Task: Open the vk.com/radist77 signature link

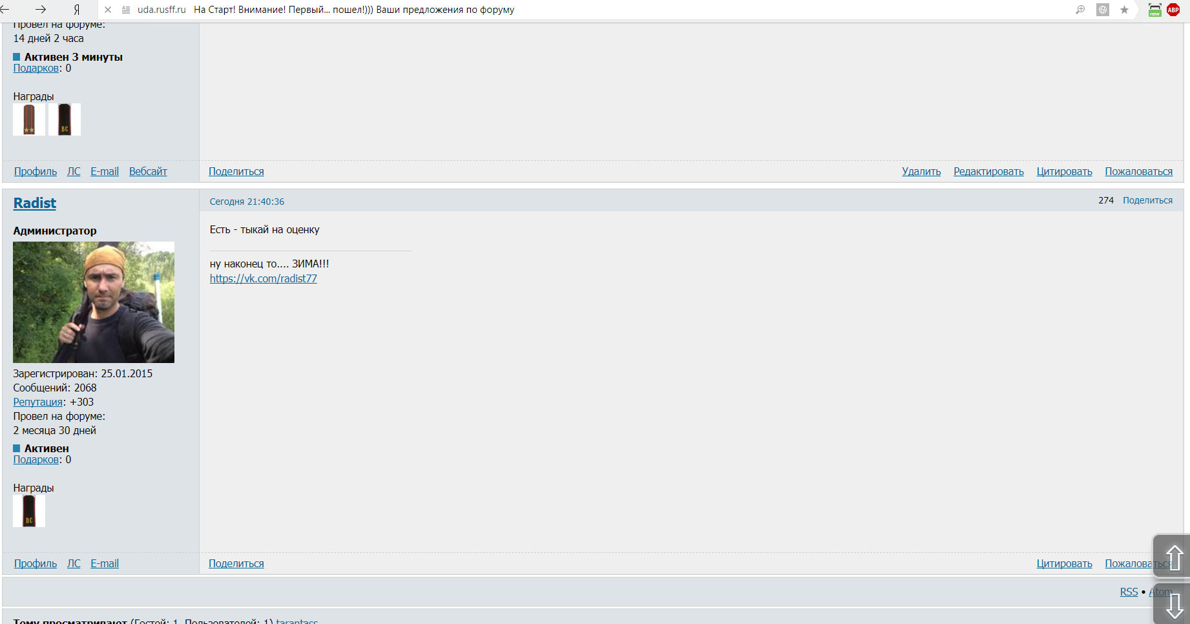Action: click(x=263, y=278)
